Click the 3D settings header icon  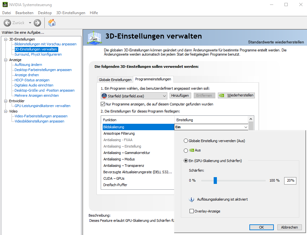[x=94, y=37]
